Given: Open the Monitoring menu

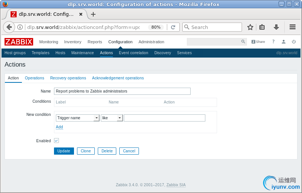Looking at the screenshot, I should coord(49,42).
